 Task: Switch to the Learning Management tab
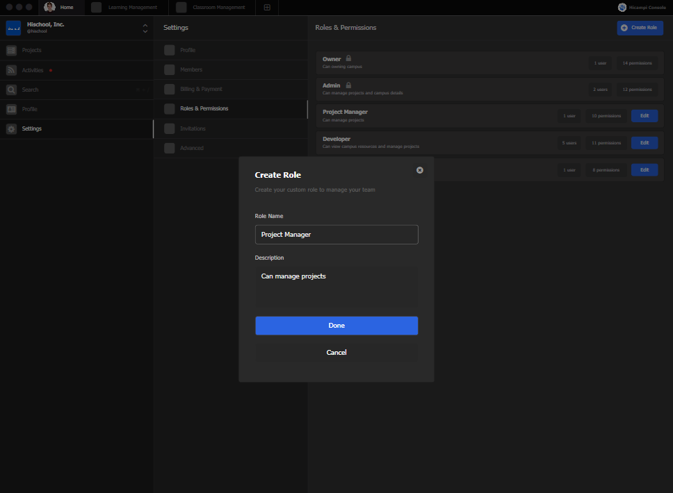125,8
